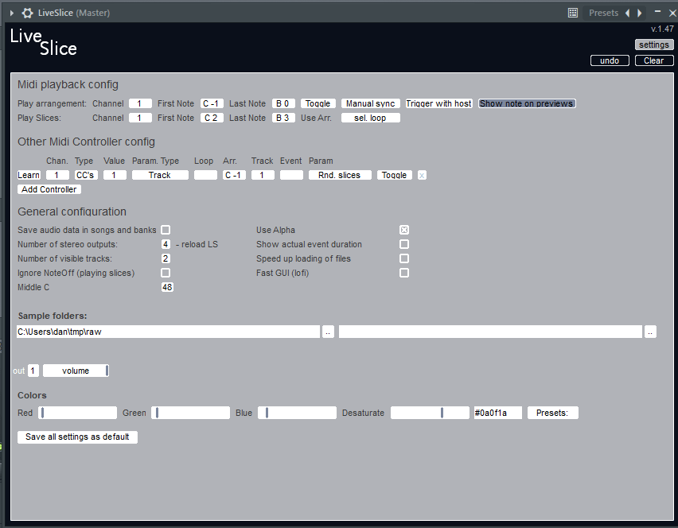Enable Save audio data in songs and banks
This screenshot has width=678, height=528.
tap(166, 230)
